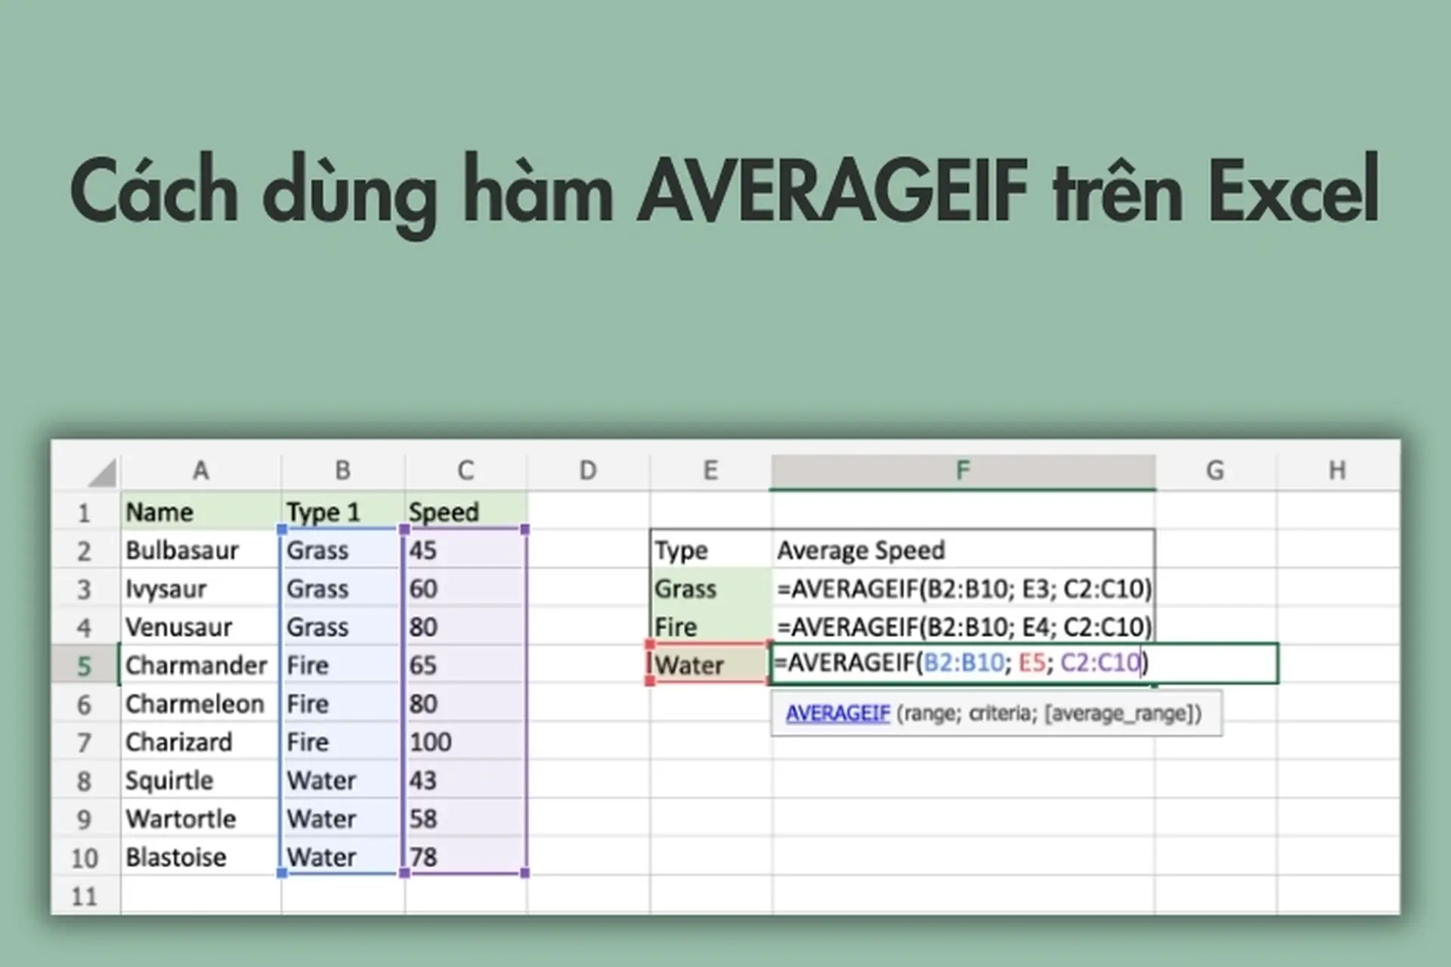Select the cell containing Squirtle

pyautogui.click(x=169, y=780)
